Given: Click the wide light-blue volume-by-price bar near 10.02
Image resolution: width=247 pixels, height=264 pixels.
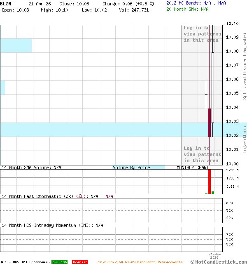Looking at the screenshot, I should pos(103,130).
